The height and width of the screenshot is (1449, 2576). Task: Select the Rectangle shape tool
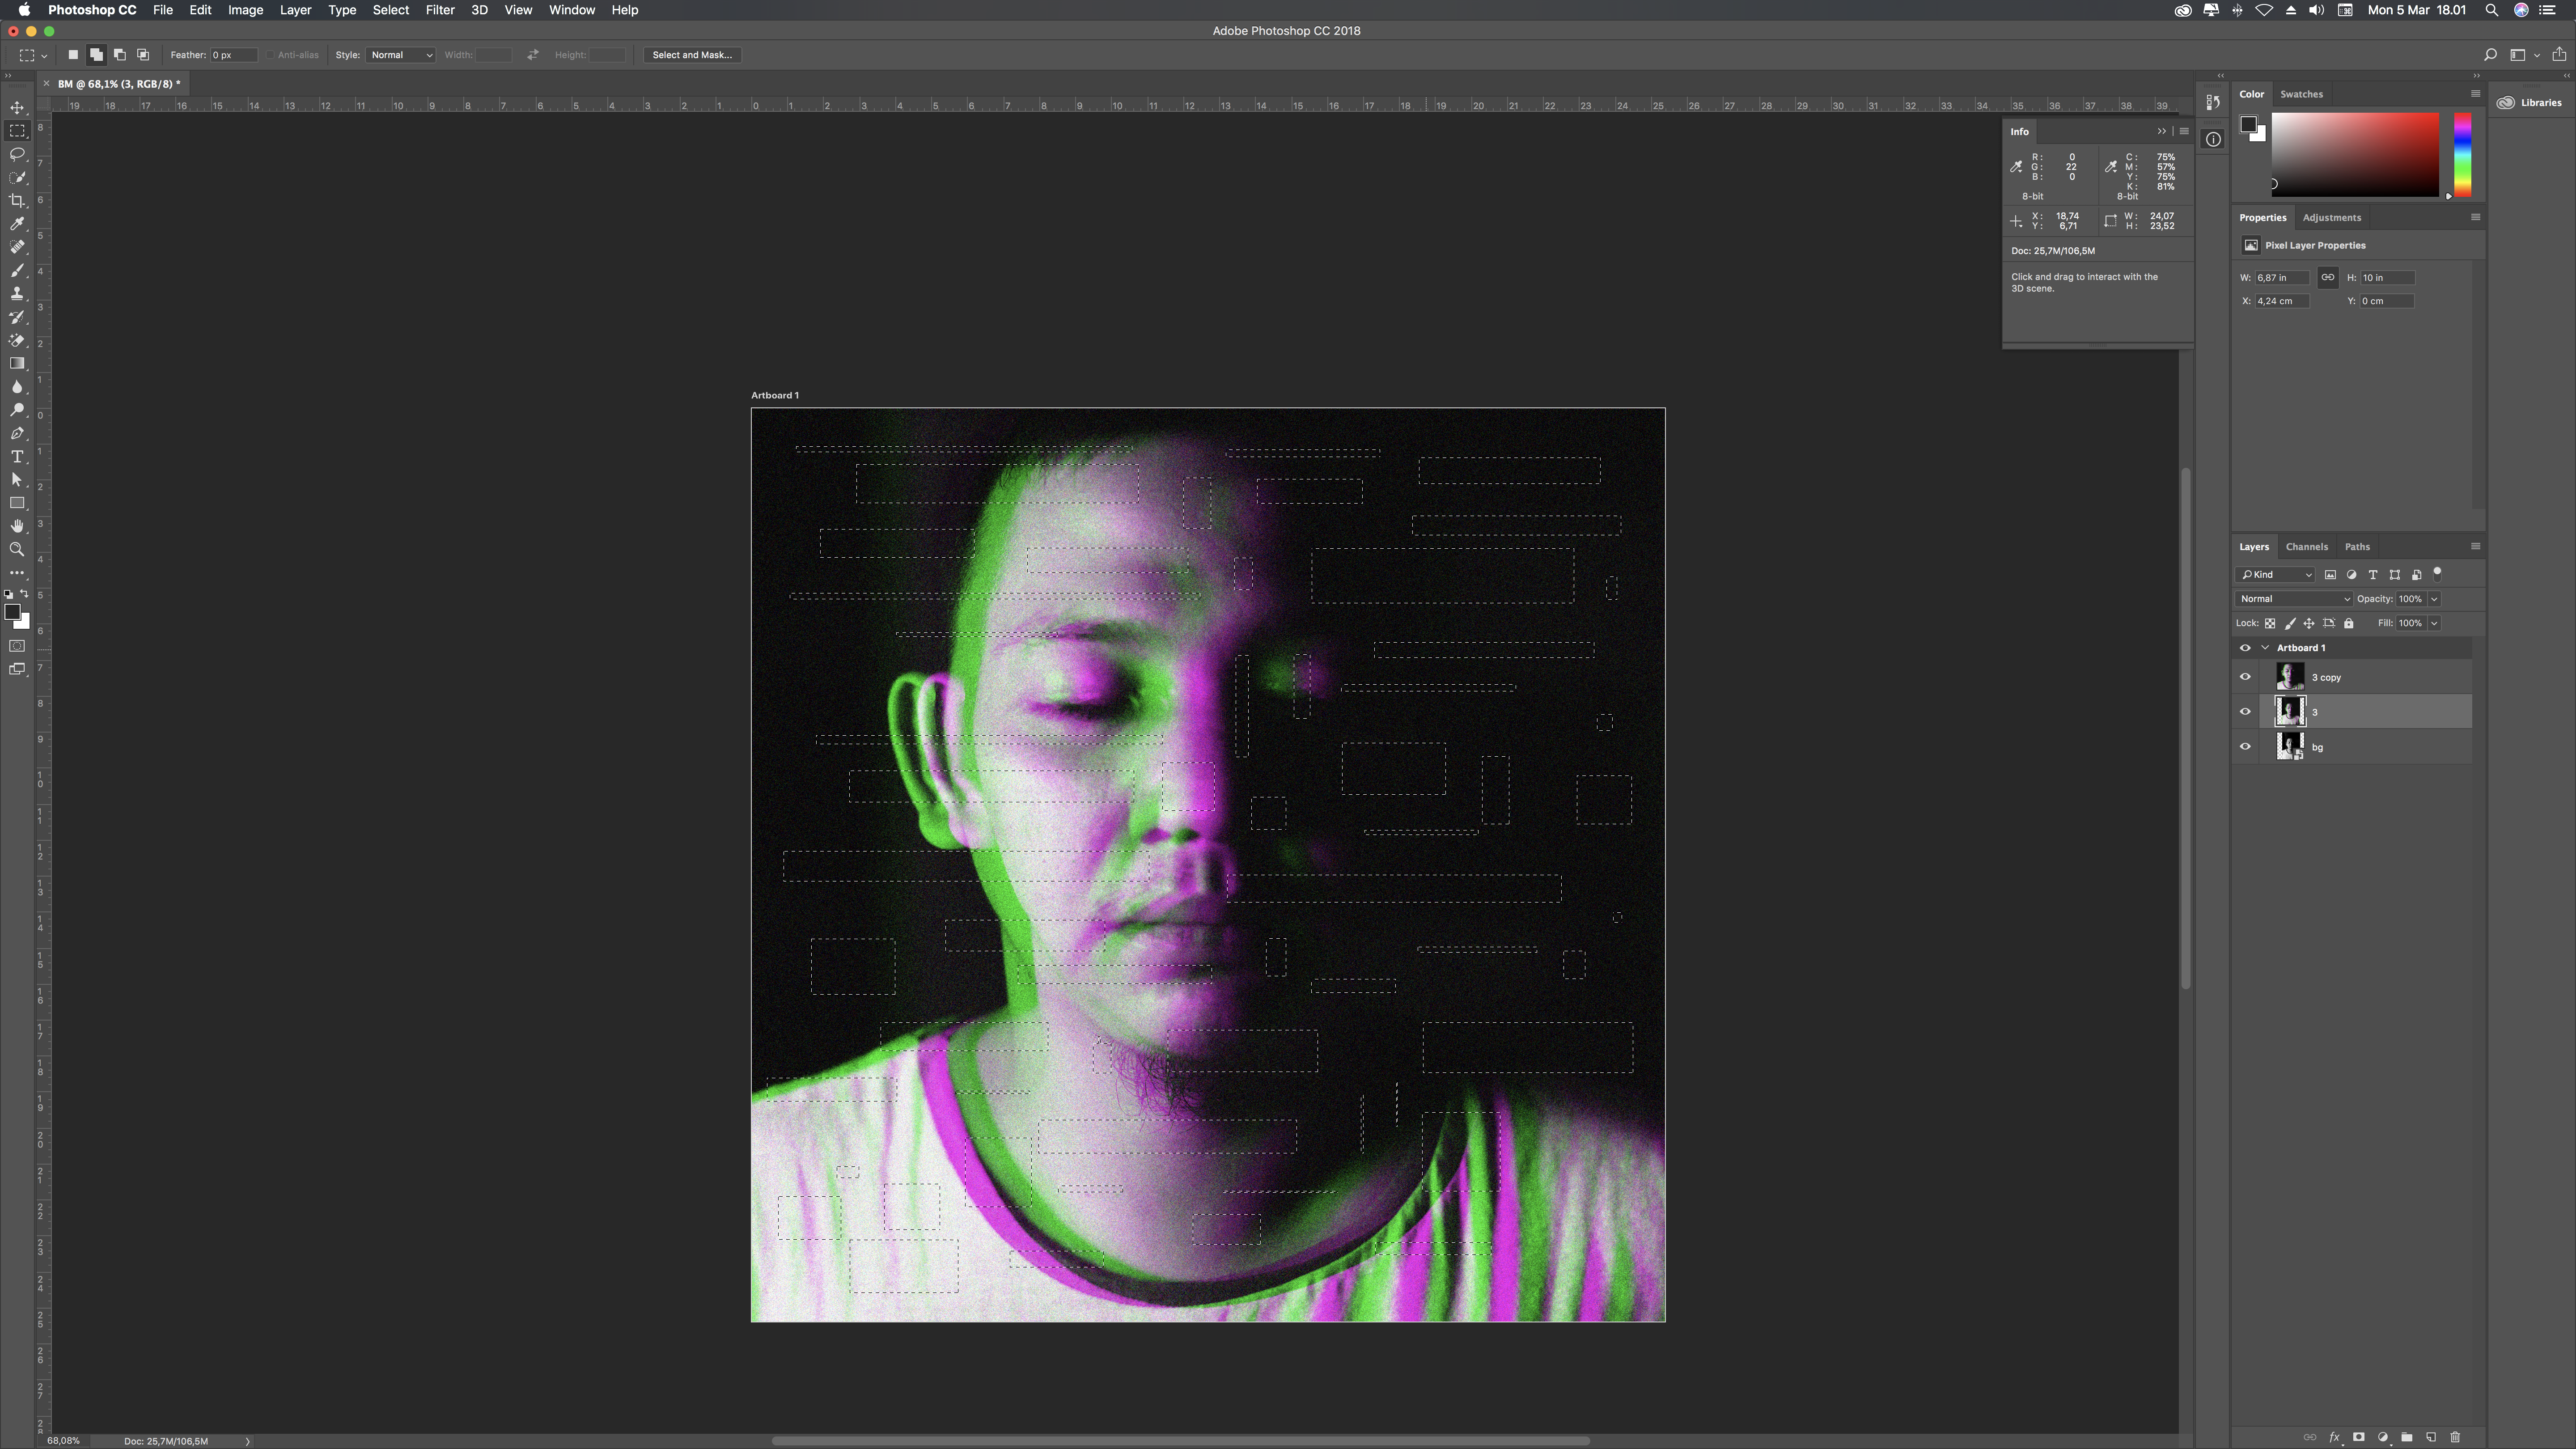click(x=17, y=503)
